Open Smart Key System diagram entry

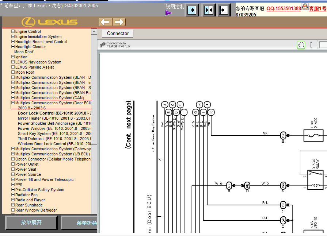[x=54, y=134]
